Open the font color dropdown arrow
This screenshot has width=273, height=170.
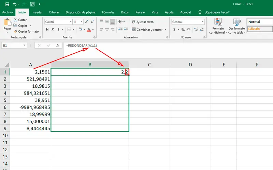point(93,30)
